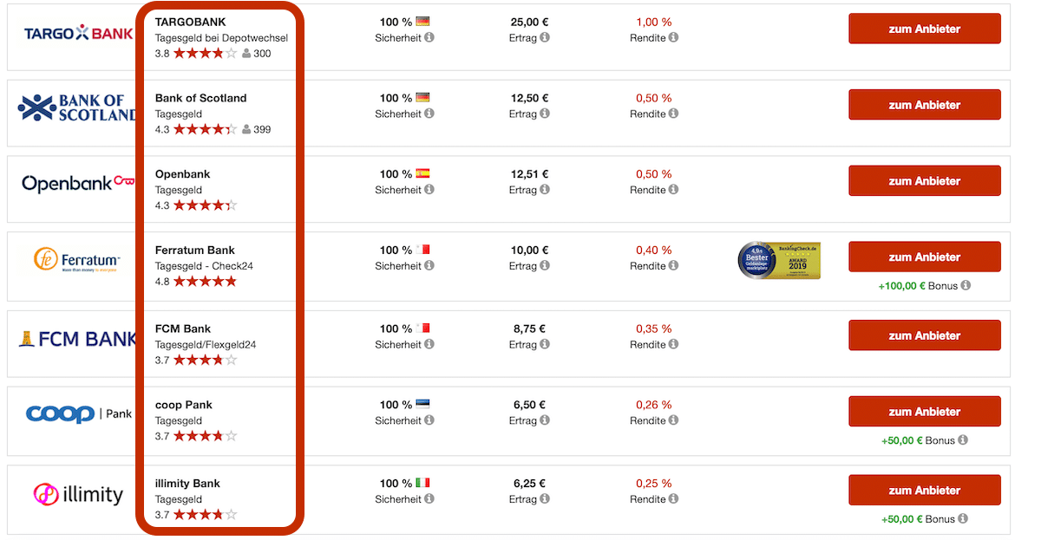This screenshot has height=540, width=1041.
Task: Click info icon next to Ferratum bonus
Action: tap(966, 285)
